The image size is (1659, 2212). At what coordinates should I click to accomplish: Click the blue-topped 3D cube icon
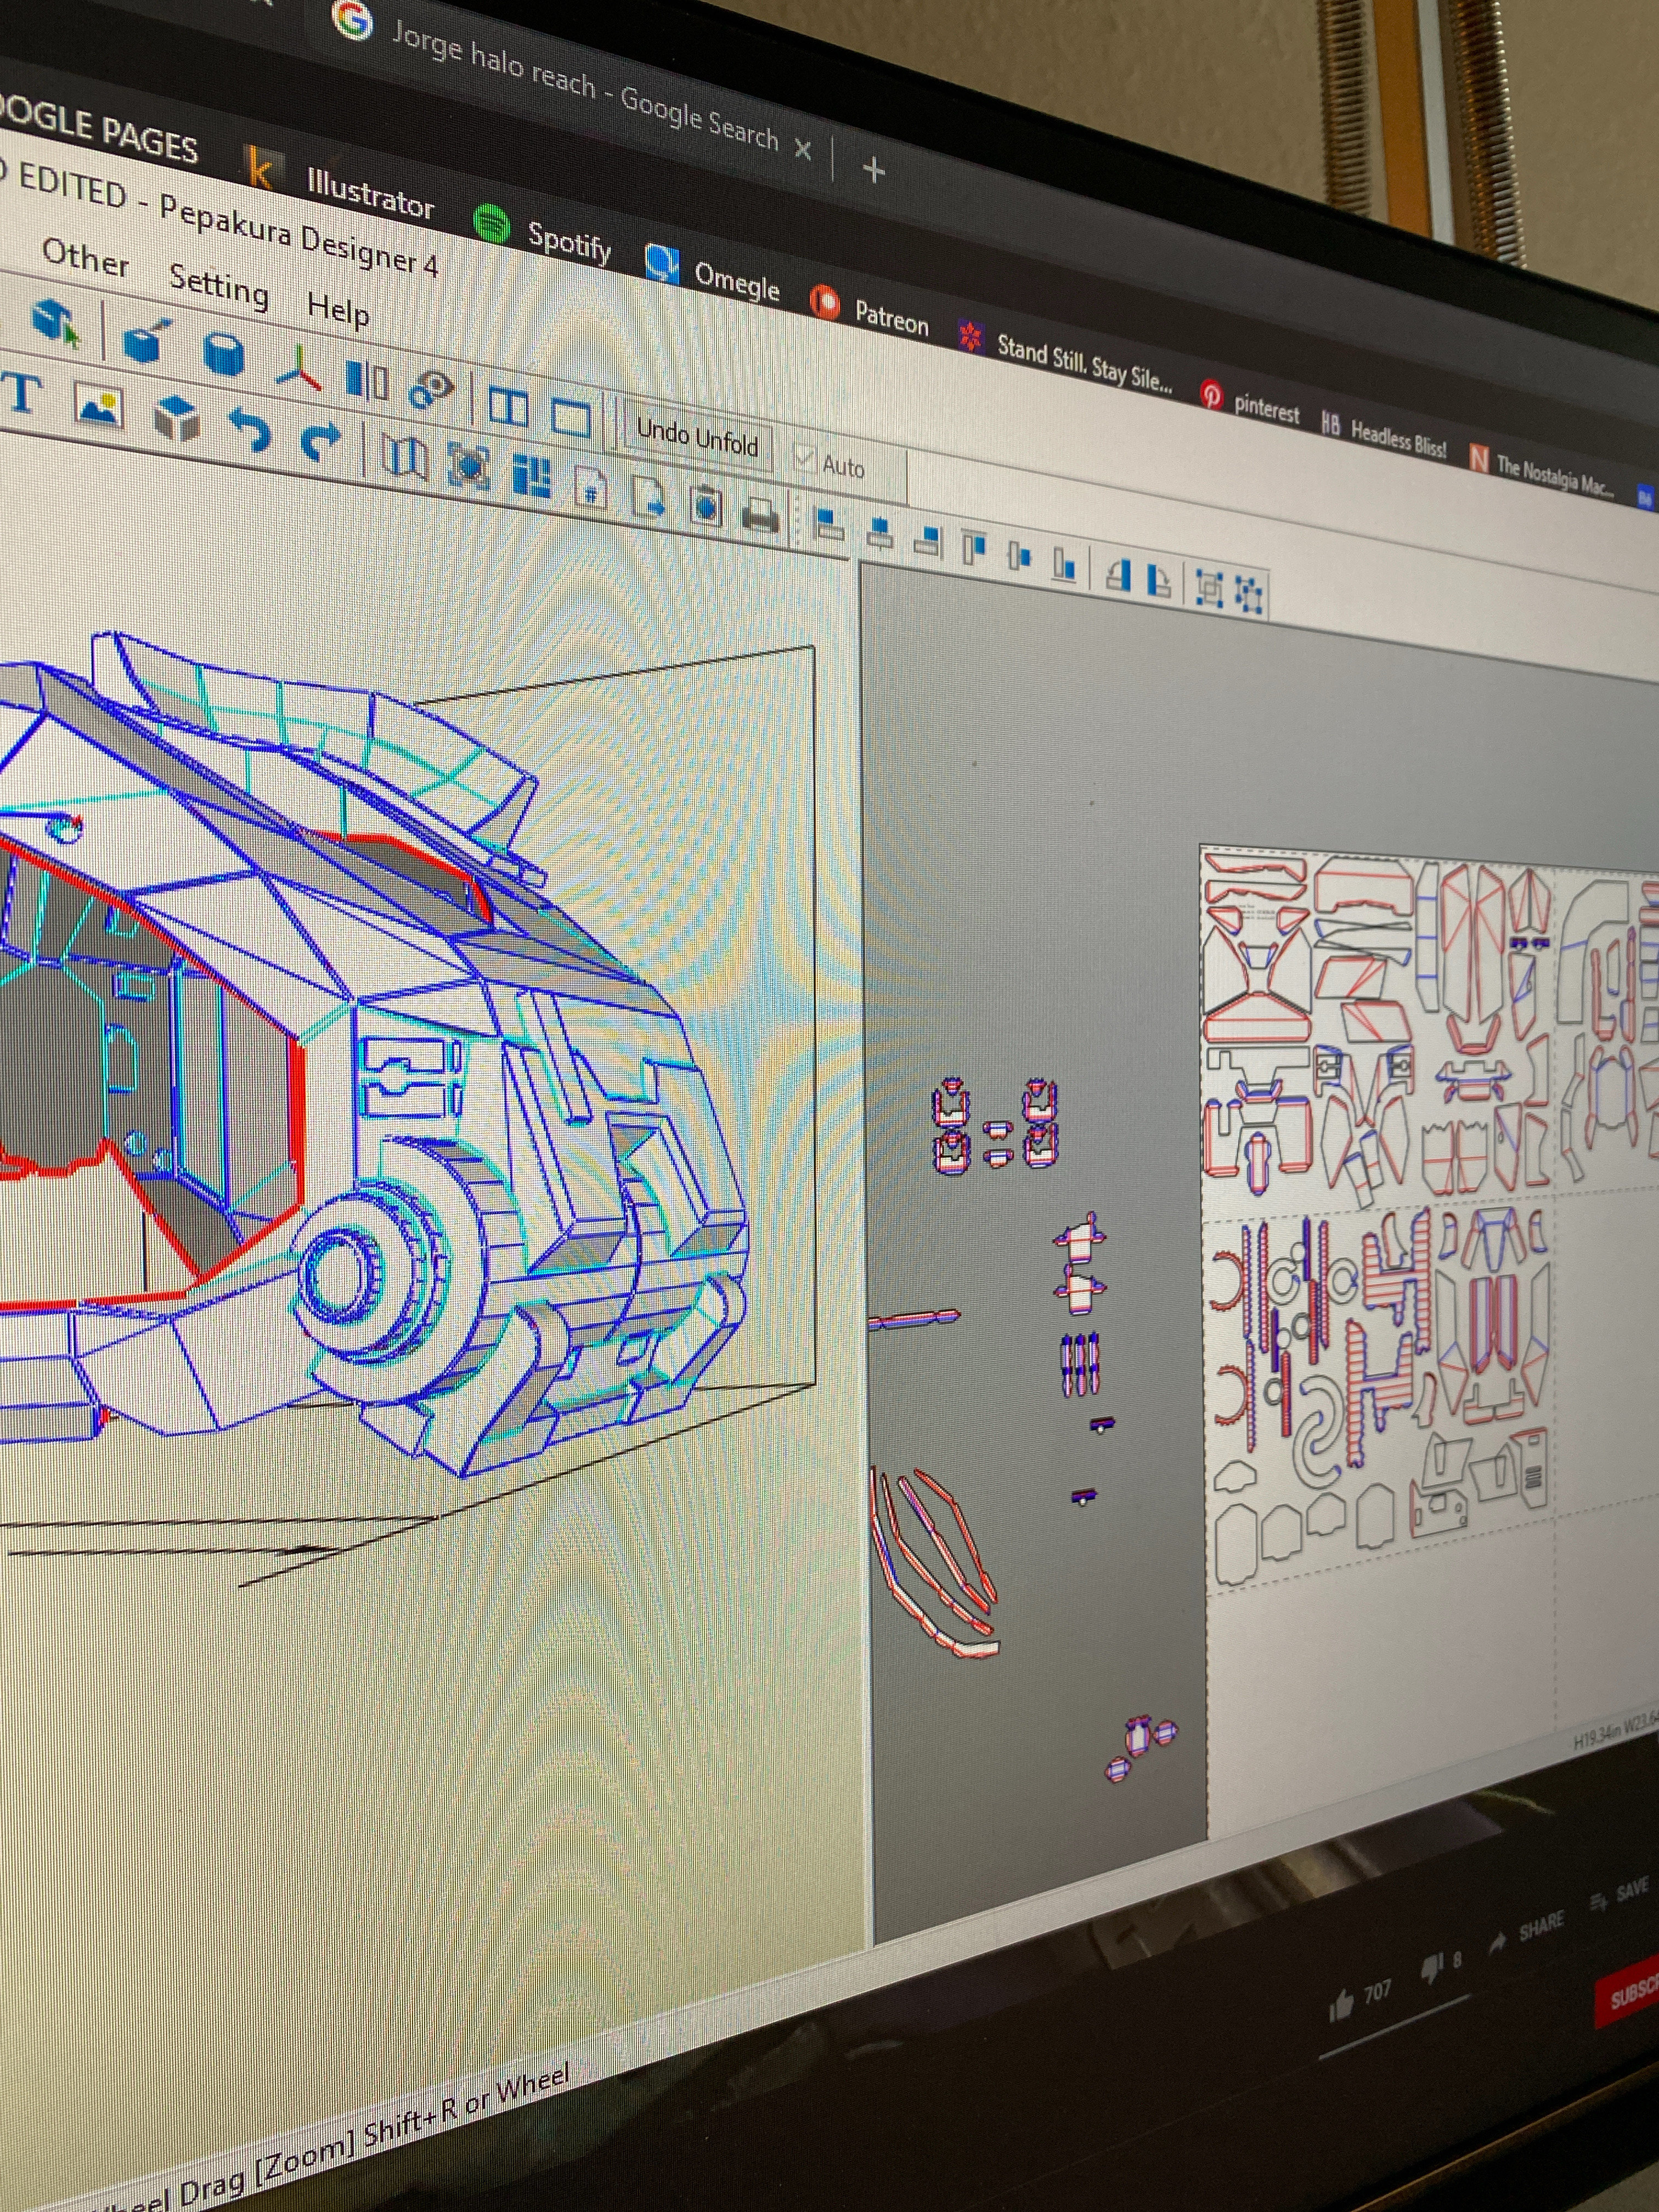point(176,419)
